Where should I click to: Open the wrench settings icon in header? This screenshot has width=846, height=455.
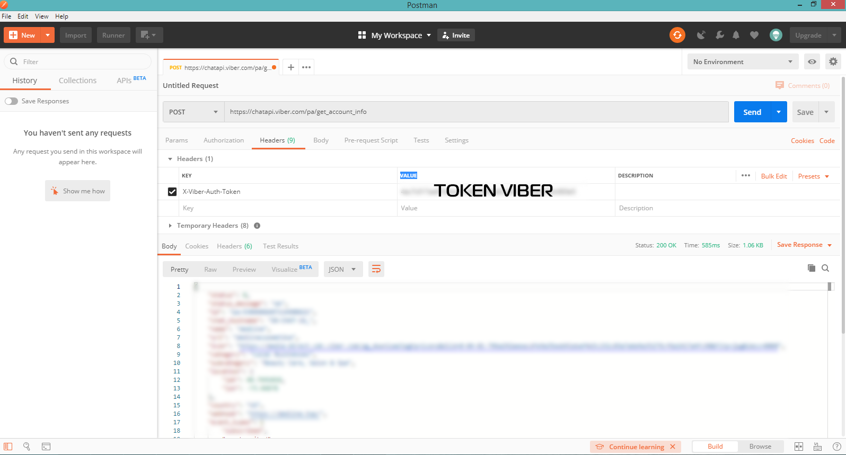point(719,35)
